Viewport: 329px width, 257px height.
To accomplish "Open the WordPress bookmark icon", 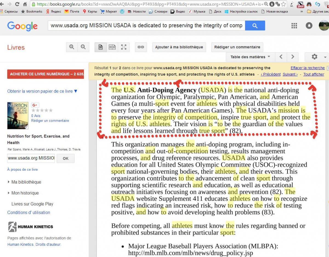I will (x=122, y=12).
